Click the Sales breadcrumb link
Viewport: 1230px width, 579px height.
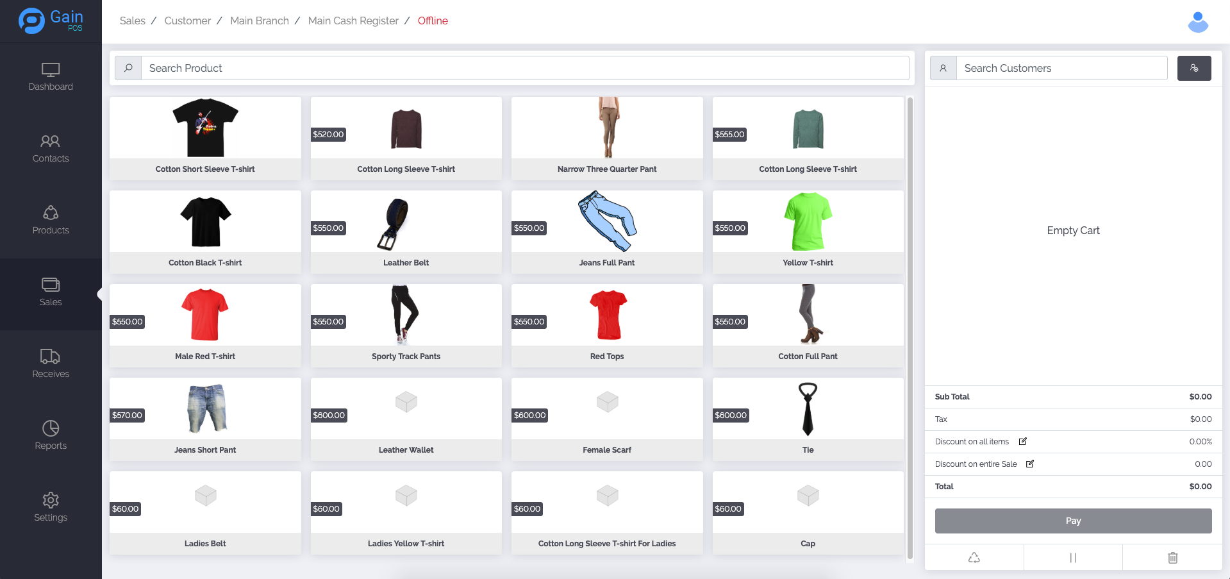coord(132,21)
